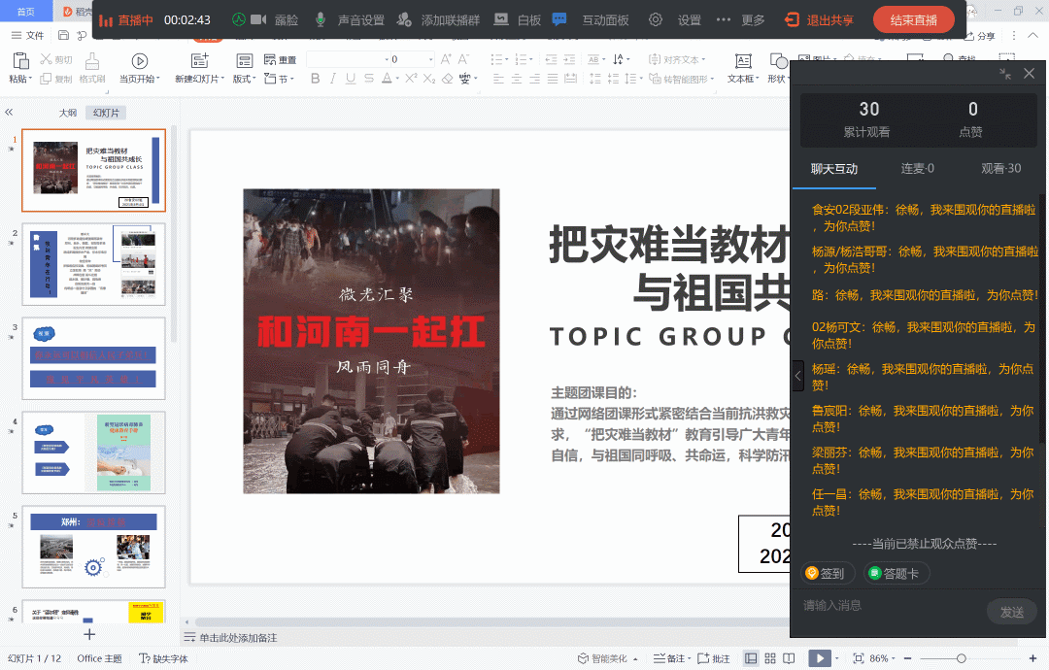Adjust the zoom slider in status bar
The height and width of the screenshot is (670, 1049).
point(962,658)
